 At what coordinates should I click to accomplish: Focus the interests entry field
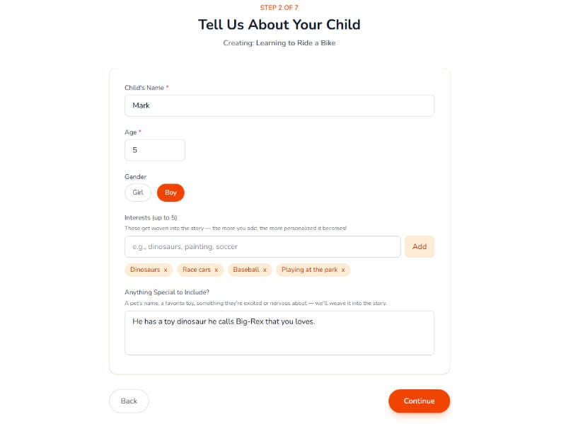click(x=262, y=246)
